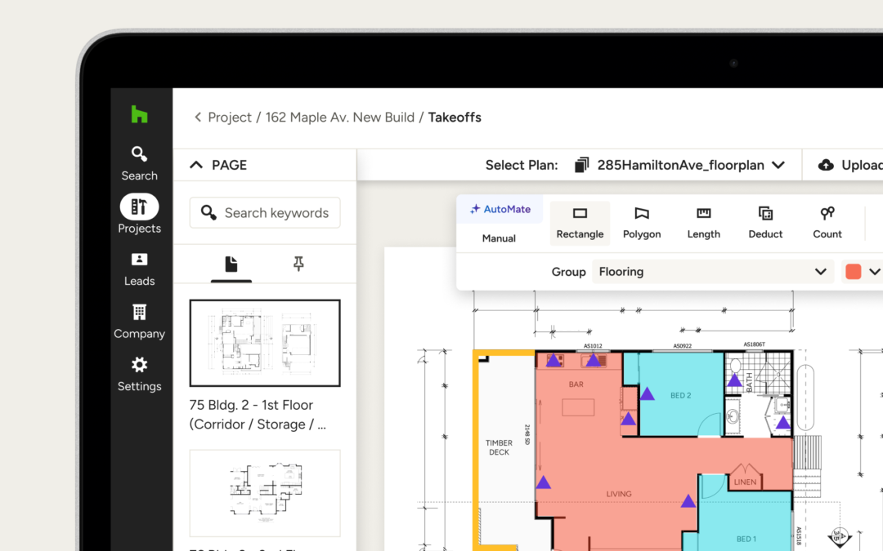Open Leads section
The height and width of the screenshot is (551, 883).
(139, 269)
